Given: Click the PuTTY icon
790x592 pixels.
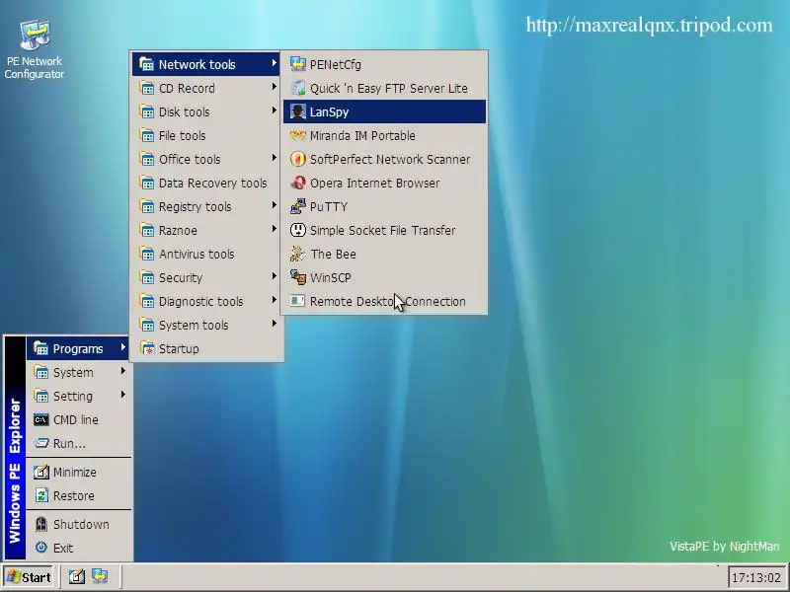Looking at the screenshot, I should coord(298,206).
